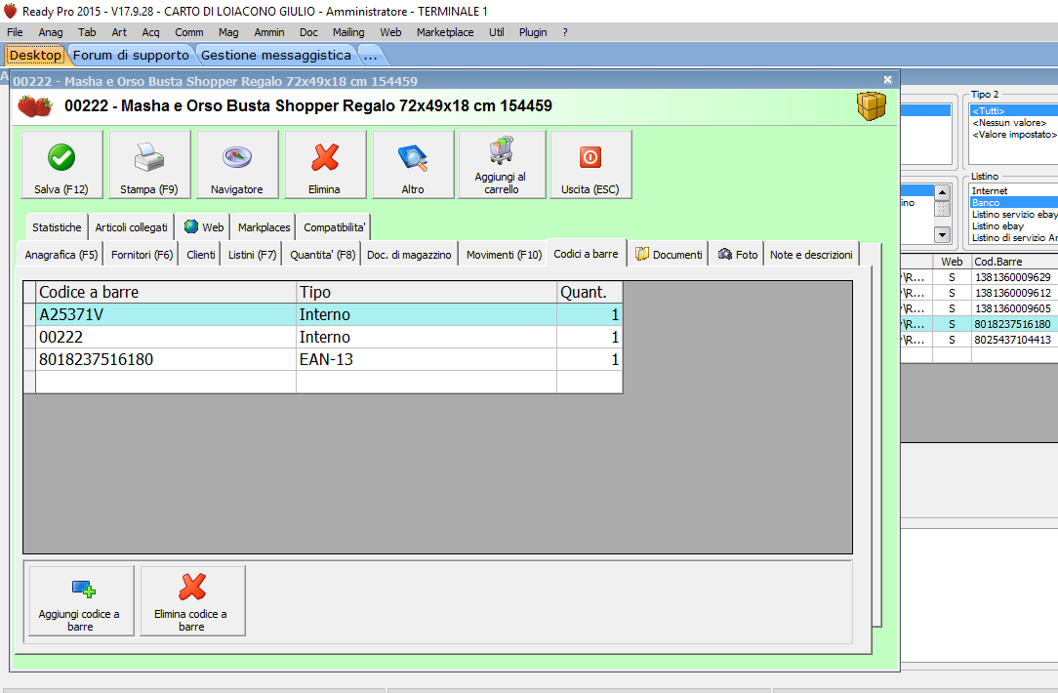Open the Navigatore compass button
This screenshot has height=693, width=1058.
click(237, 165)
